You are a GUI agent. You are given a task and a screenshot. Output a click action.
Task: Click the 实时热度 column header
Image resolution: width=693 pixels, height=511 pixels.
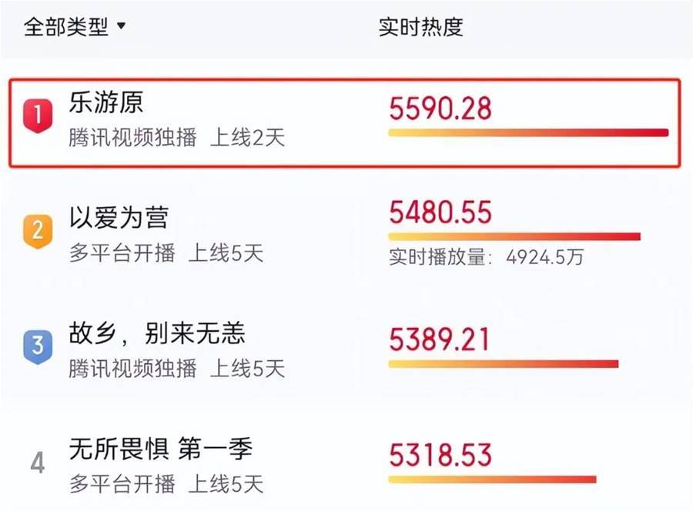pos(420,27)
